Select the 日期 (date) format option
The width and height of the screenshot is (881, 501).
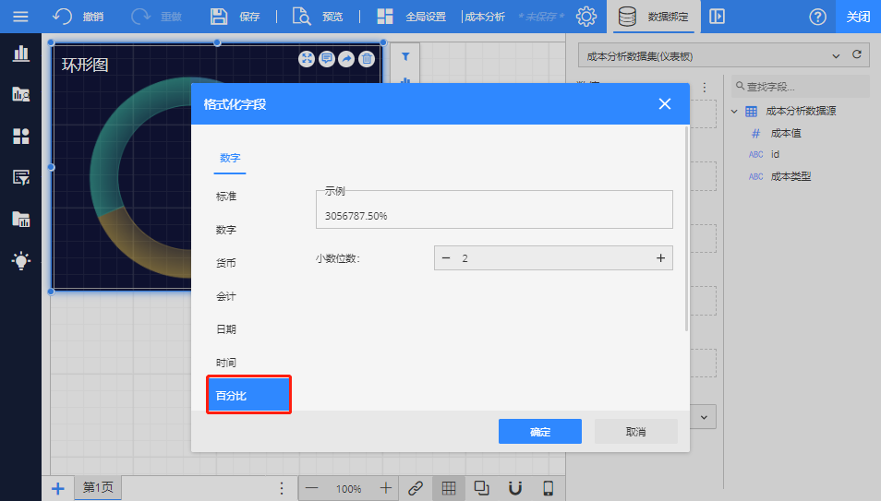point(226,329)
